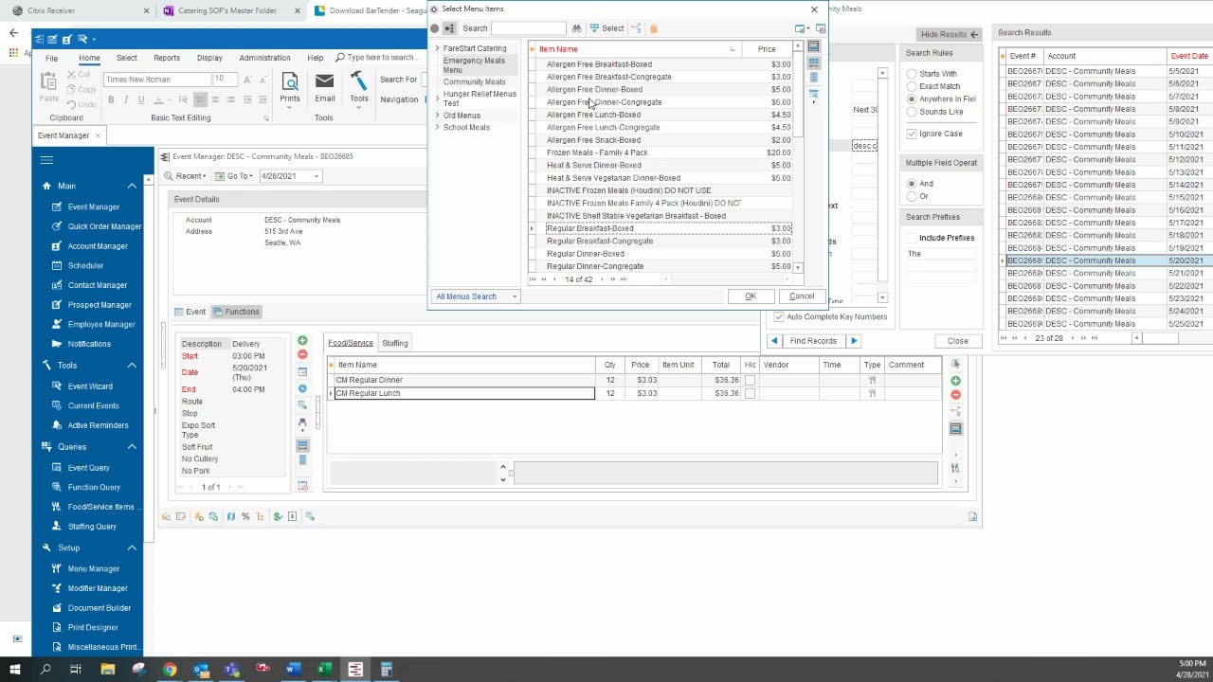
Task: Click Close in the search panel
Action: pos(957,341)
